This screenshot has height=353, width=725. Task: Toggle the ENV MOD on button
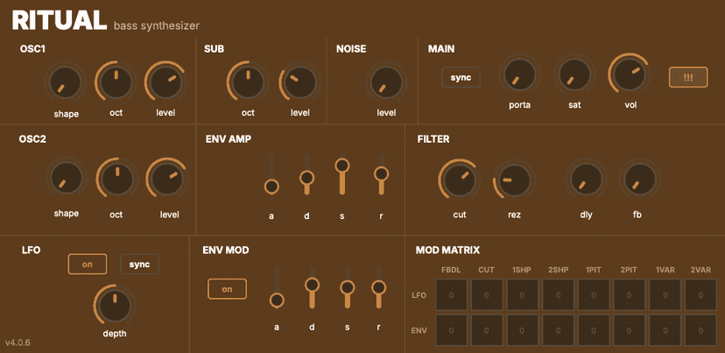228,289
